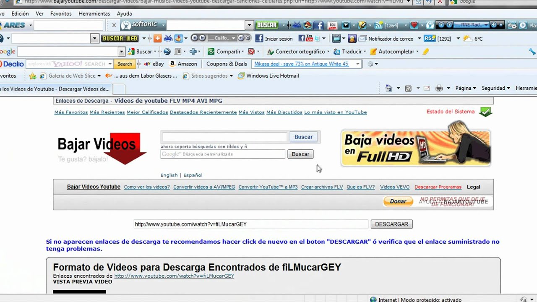Click the sword and shield icon
Image resolution: width=537 pixels, height=302 pixels.
click(362, 25)
